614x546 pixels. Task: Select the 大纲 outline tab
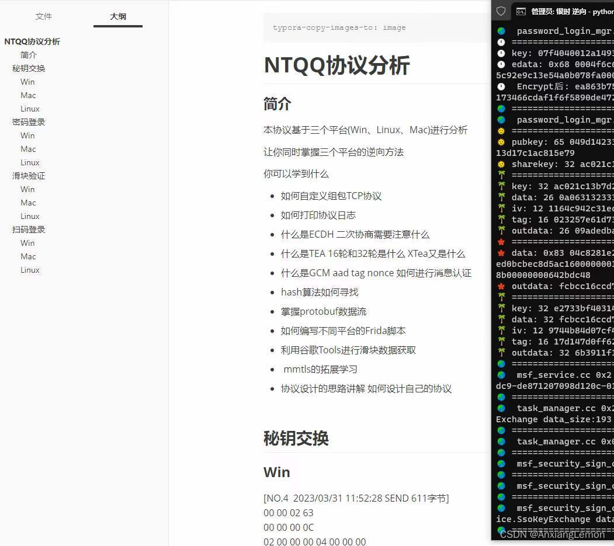[x=118, y=16]
